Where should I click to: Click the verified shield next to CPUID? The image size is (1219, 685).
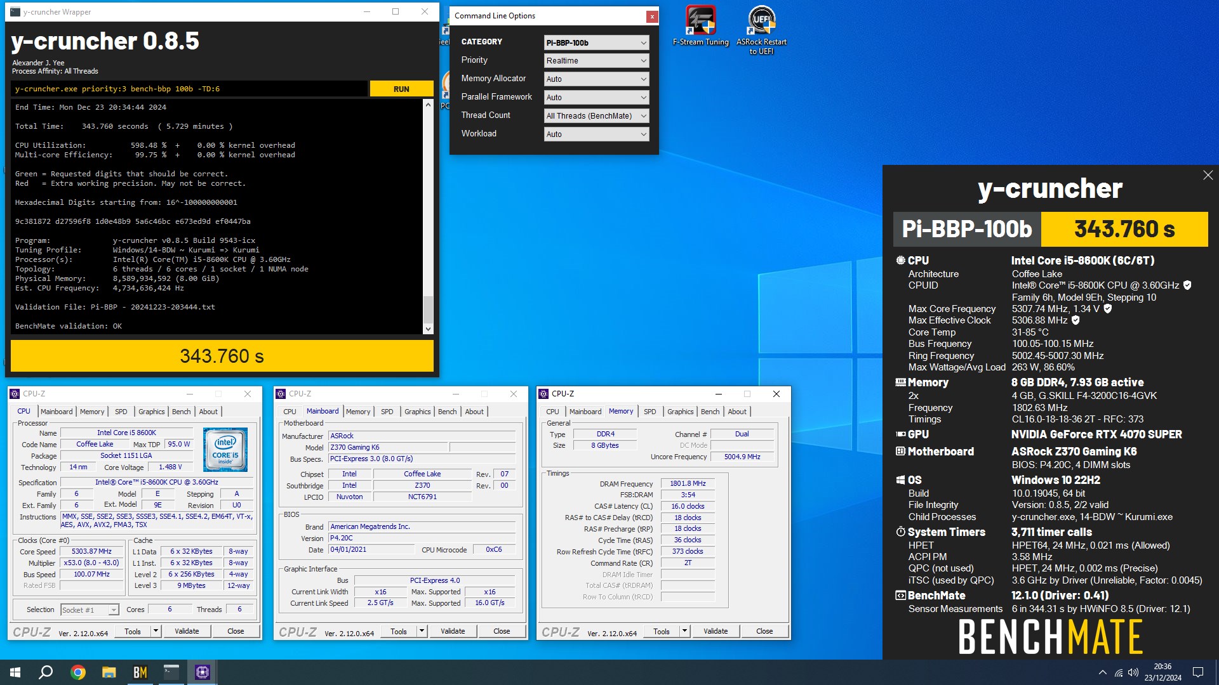1187,285
